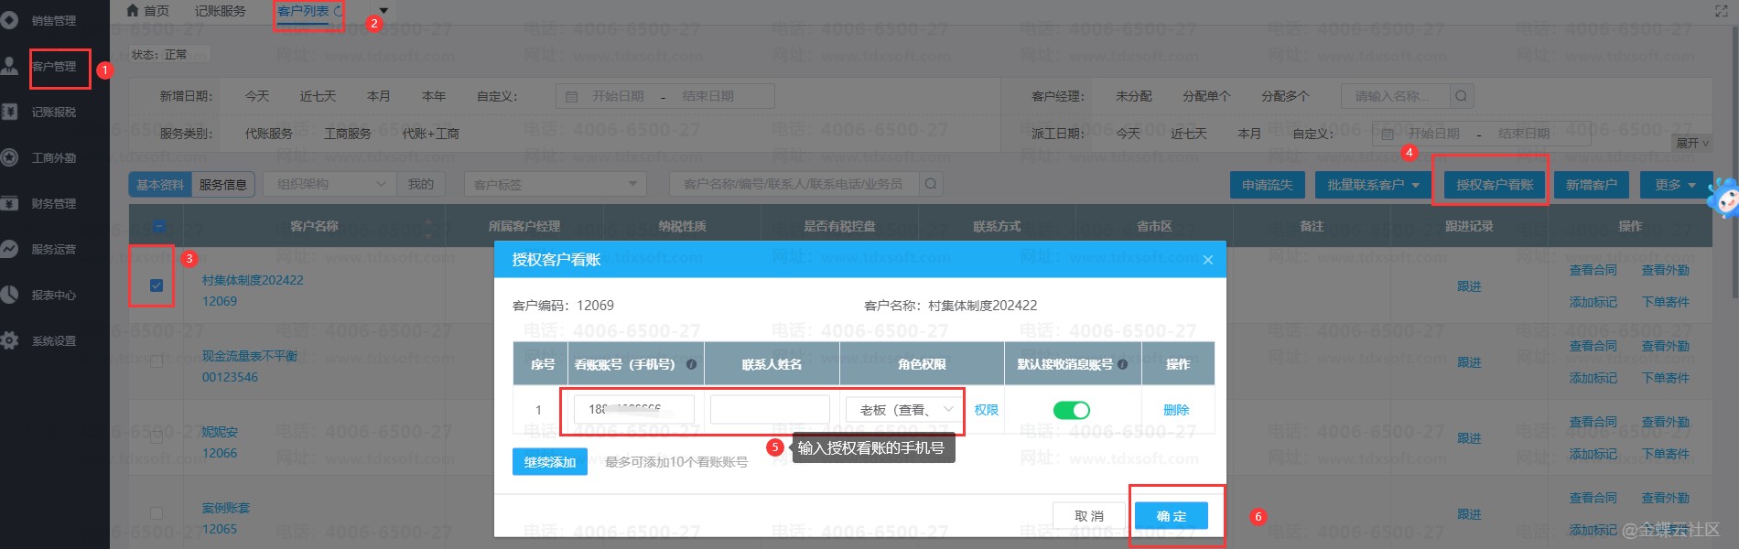Switch to the 服务信息 tab
The image size is (1739, 549).
click(222, 185)
